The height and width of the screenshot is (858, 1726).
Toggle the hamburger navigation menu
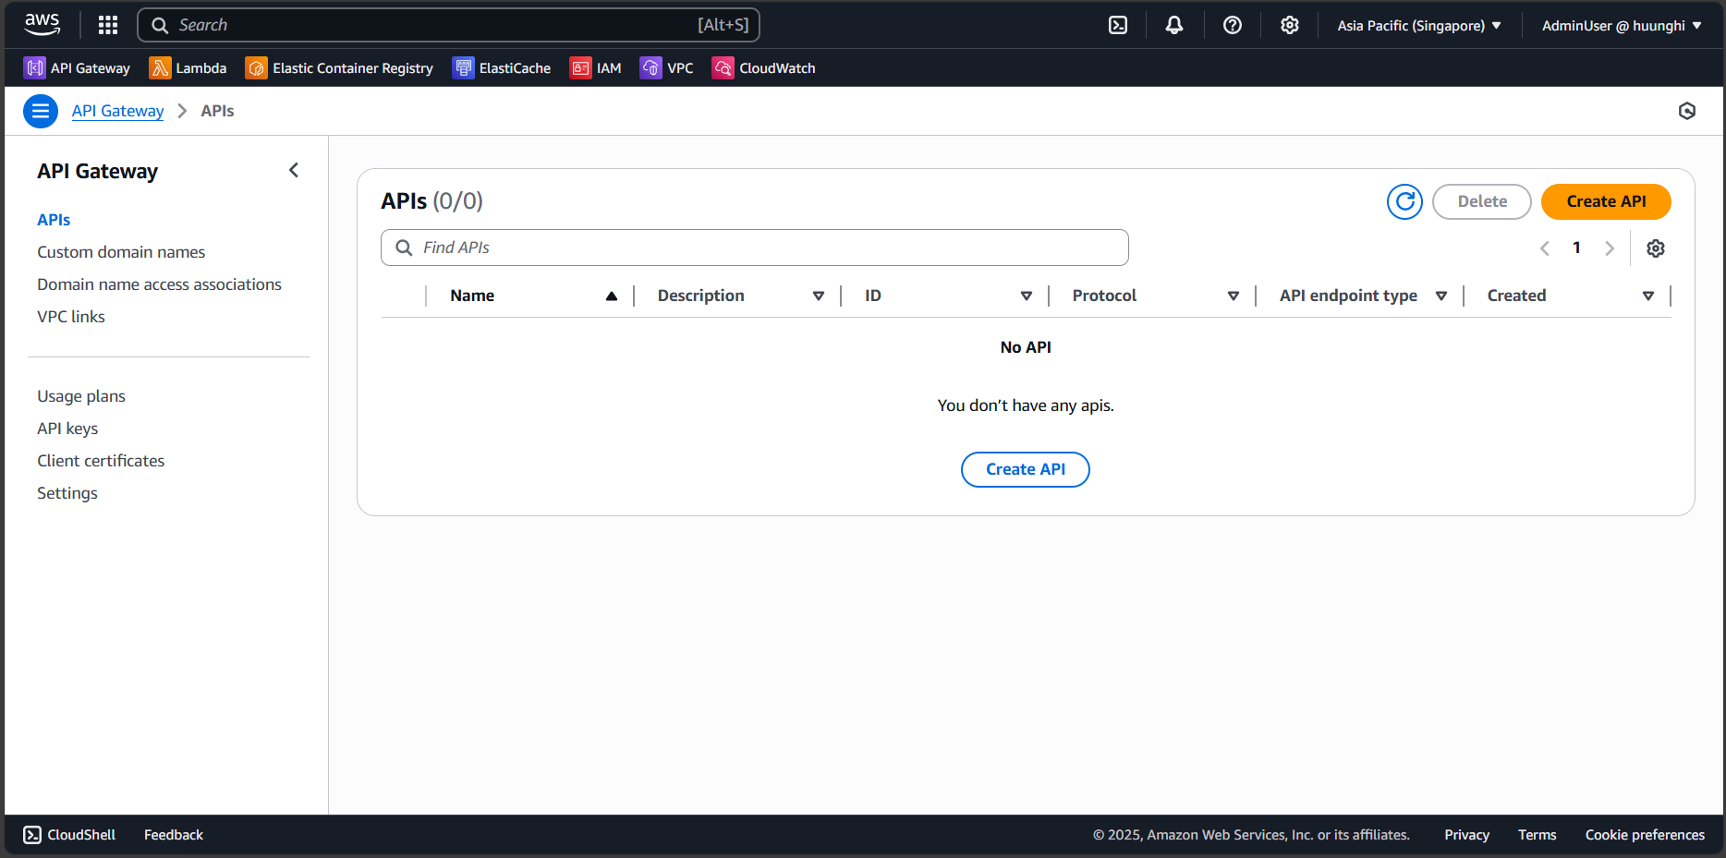40,111
